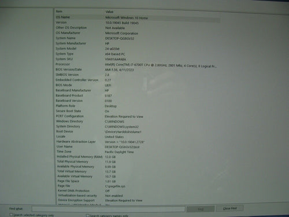Select the Installed Physical Memory (RAM) row
Viewport: 289px width, 217px height.
pyautogui.click(x=137, y=157)
